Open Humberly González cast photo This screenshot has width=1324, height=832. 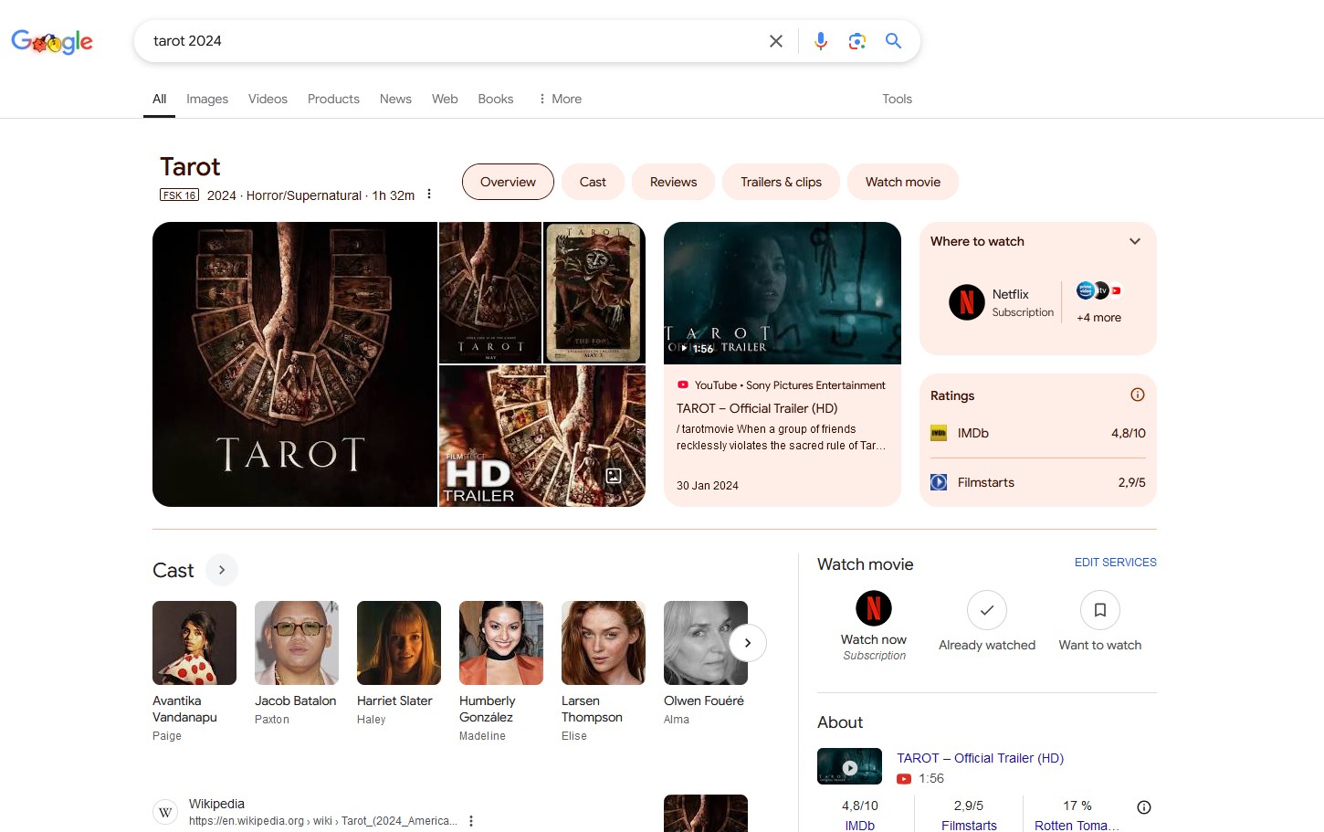pos(501,643)
